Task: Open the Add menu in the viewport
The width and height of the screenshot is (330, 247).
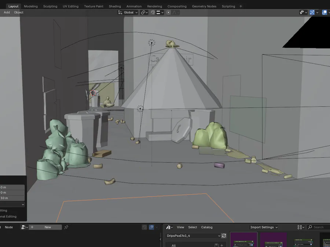Action: (7, 12)
